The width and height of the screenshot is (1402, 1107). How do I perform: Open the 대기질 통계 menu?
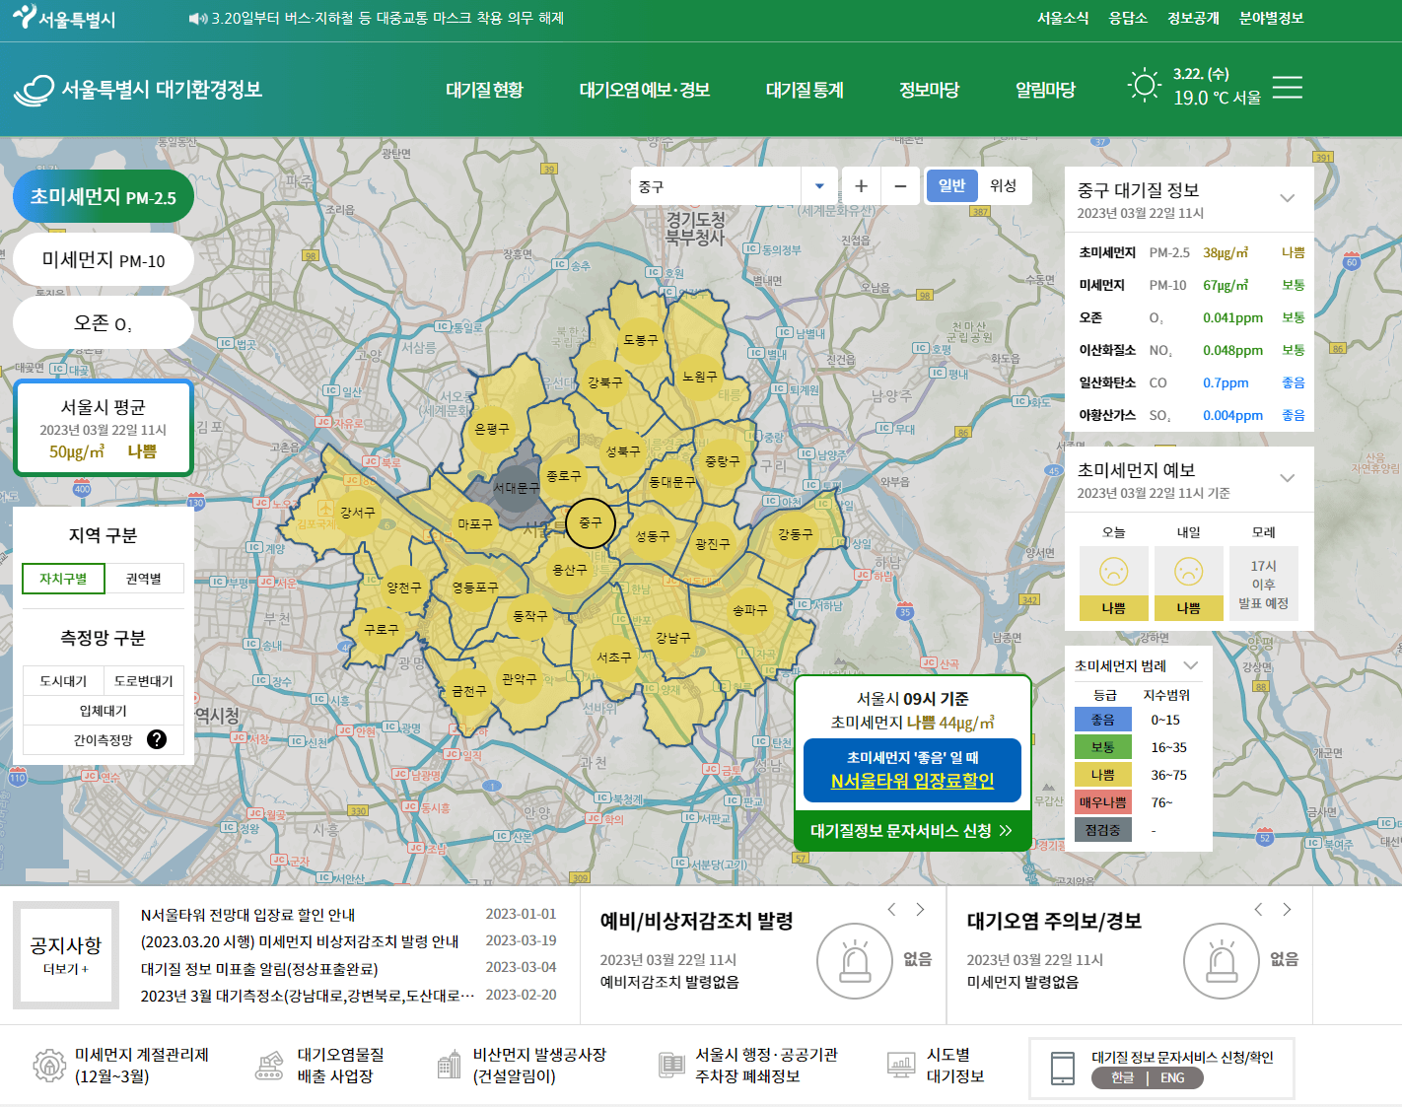[804, 89]
